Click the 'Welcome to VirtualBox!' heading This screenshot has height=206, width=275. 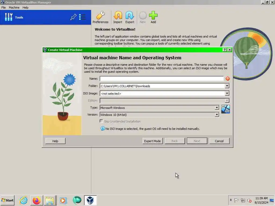pyautogui.click(x=115, y=29)
